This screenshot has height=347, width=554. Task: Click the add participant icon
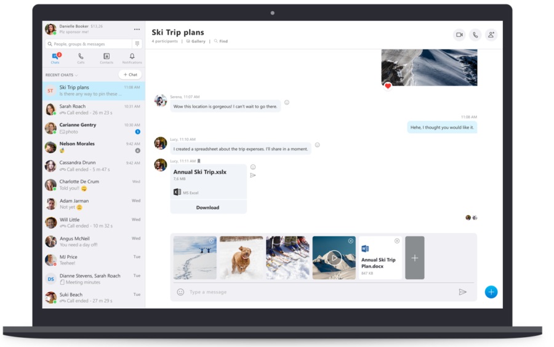pyautogui.click(x=491, y=35)
